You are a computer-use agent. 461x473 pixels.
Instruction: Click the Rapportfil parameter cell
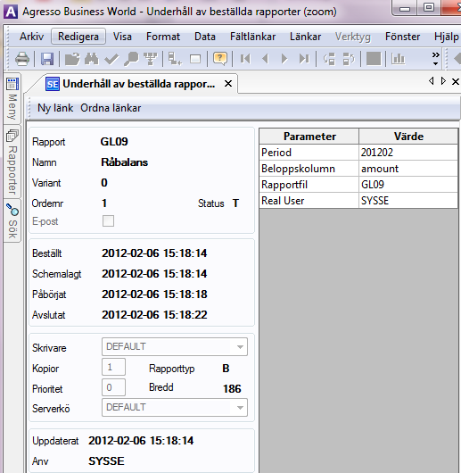coord(309,185)
